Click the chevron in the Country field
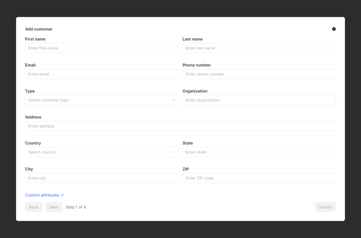Image resolution: width=361 pixels, height=238 pixels. (173, 152)
